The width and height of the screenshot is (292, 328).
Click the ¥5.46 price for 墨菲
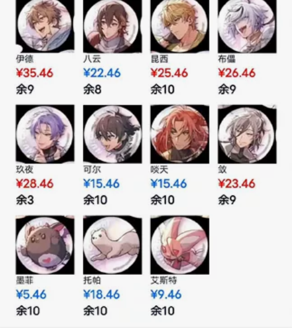[31, 295]
